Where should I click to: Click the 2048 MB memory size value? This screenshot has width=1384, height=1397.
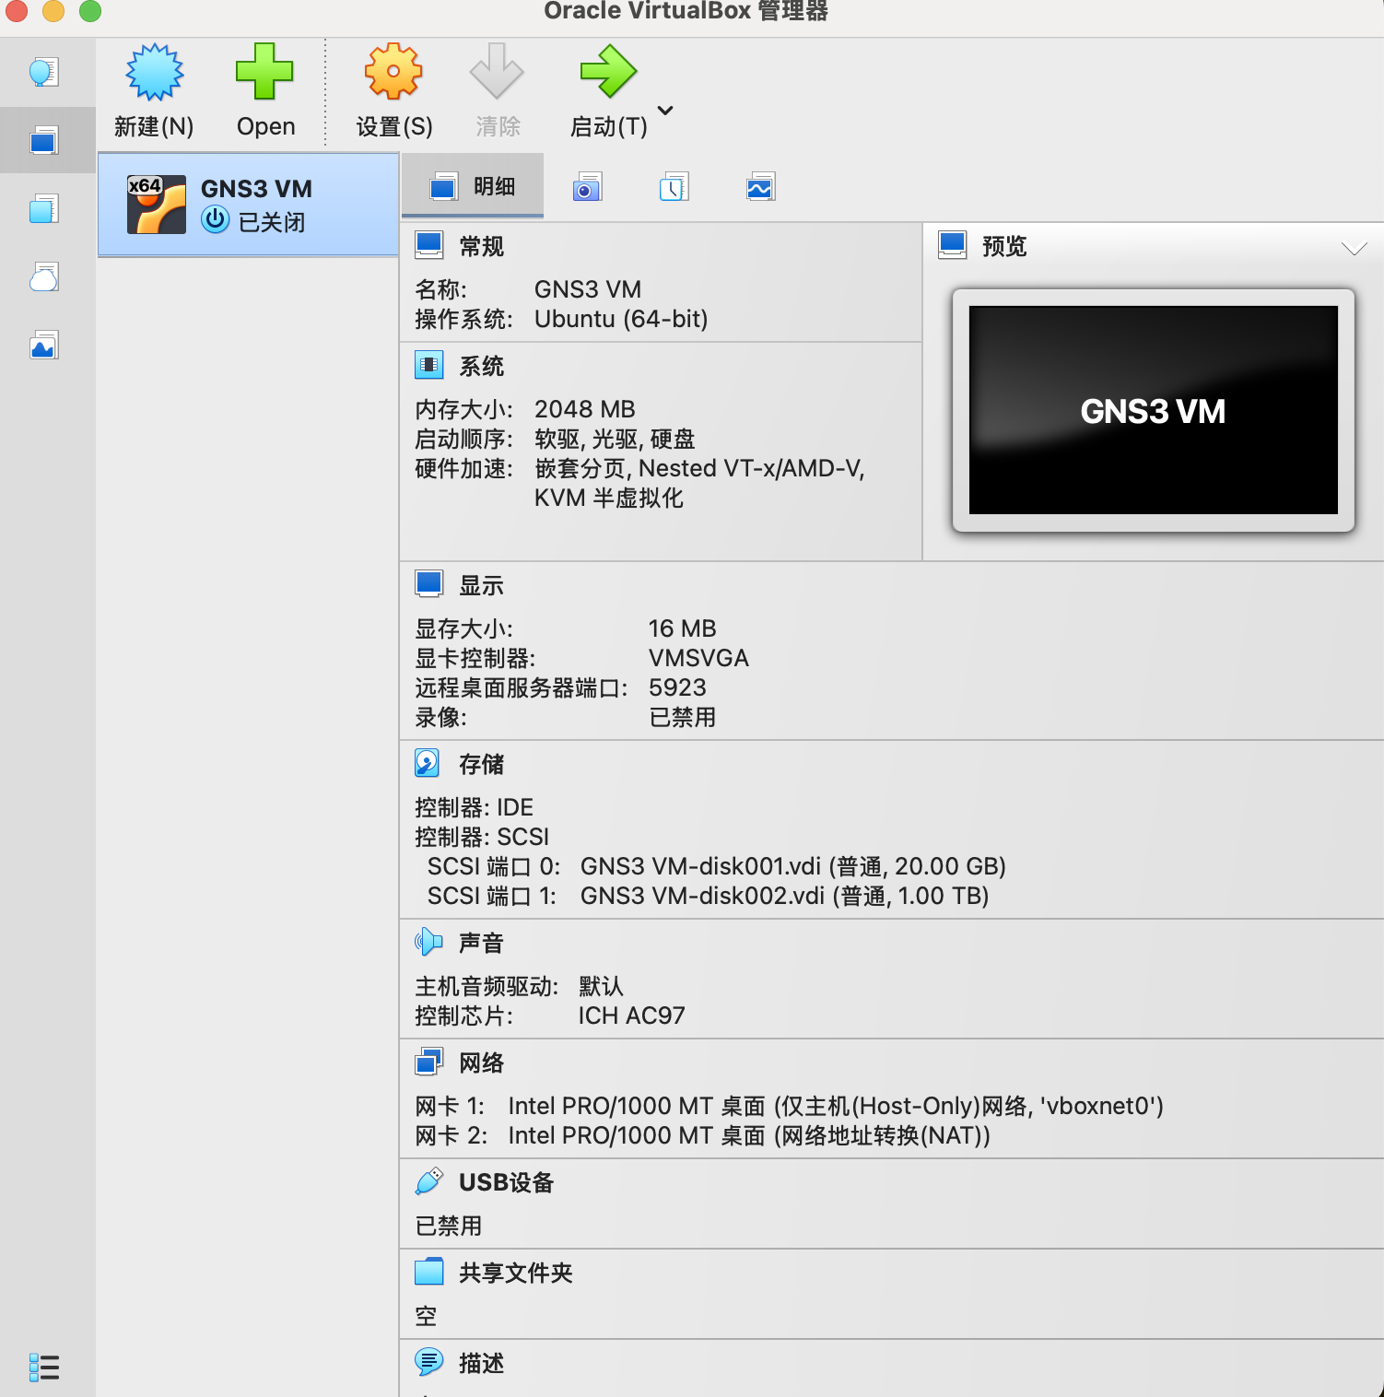click(x=585, y=409)
